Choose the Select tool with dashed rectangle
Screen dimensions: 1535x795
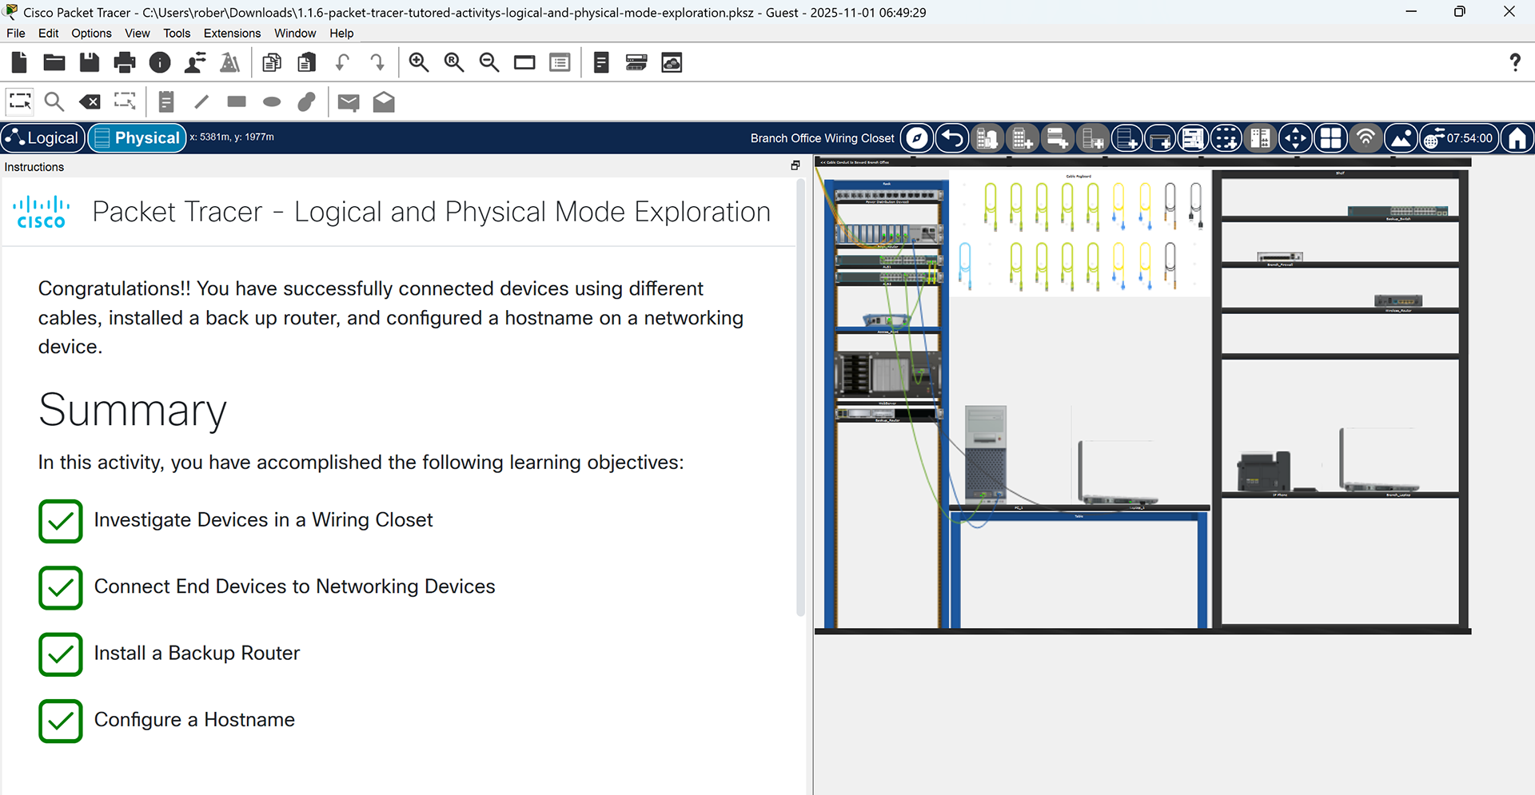[x=20, y=101]
